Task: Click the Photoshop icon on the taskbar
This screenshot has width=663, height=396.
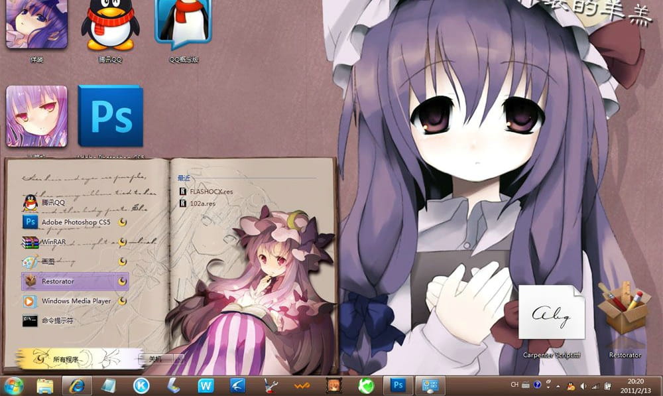Action: pyautogui.click(x=398, y=385)
